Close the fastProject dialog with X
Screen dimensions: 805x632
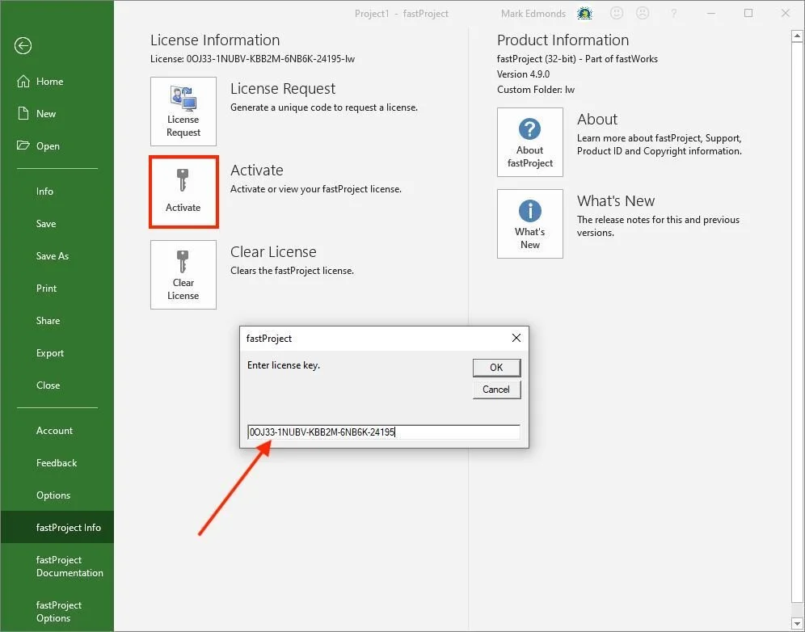[x=516, y=338]
